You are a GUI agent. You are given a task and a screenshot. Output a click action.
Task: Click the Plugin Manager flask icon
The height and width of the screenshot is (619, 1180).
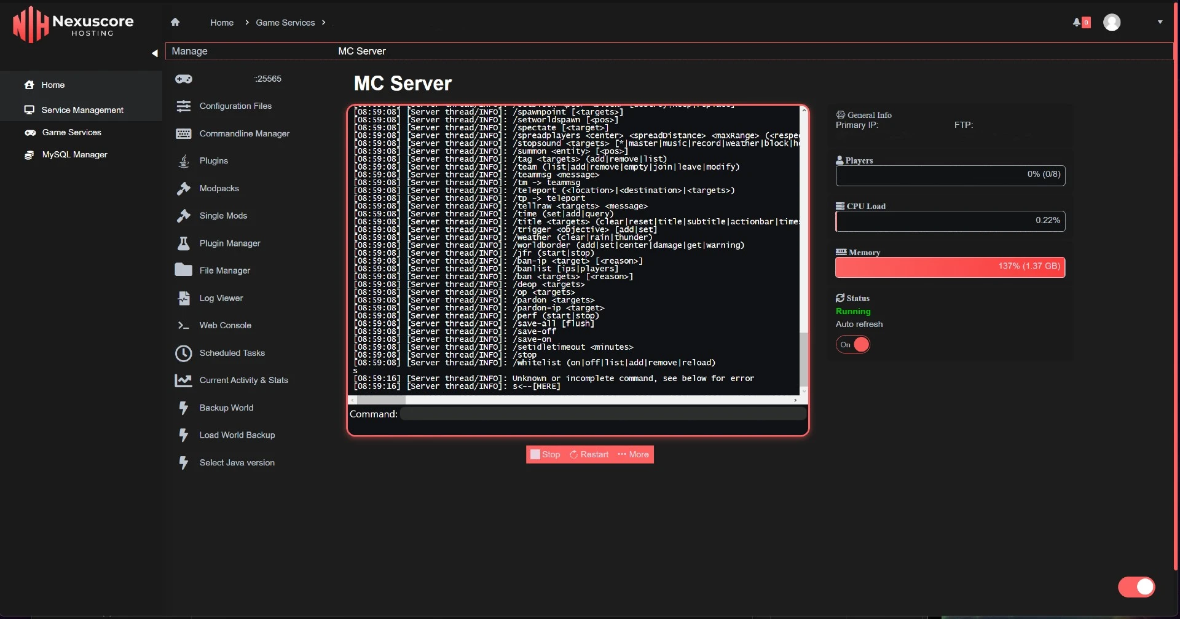pos(184,243)
